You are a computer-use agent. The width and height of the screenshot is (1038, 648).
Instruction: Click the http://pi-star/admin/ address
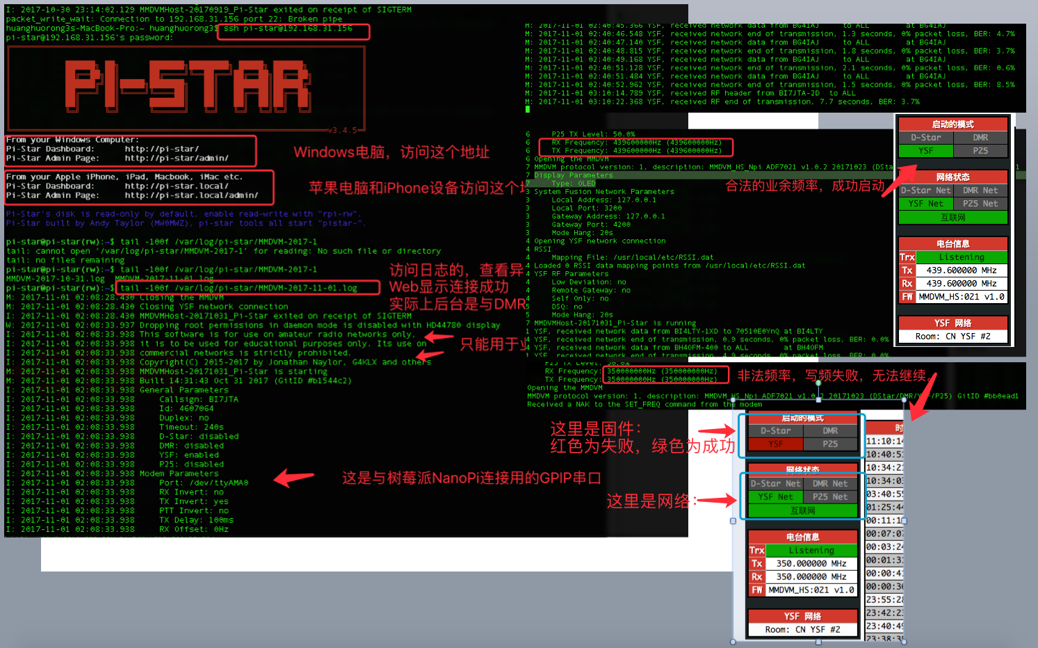coord(177,159)
